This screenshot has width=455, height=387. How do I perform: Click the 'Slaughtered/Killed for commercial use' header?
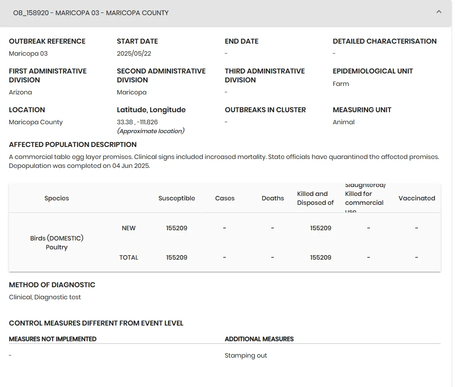tap(365, 198)
